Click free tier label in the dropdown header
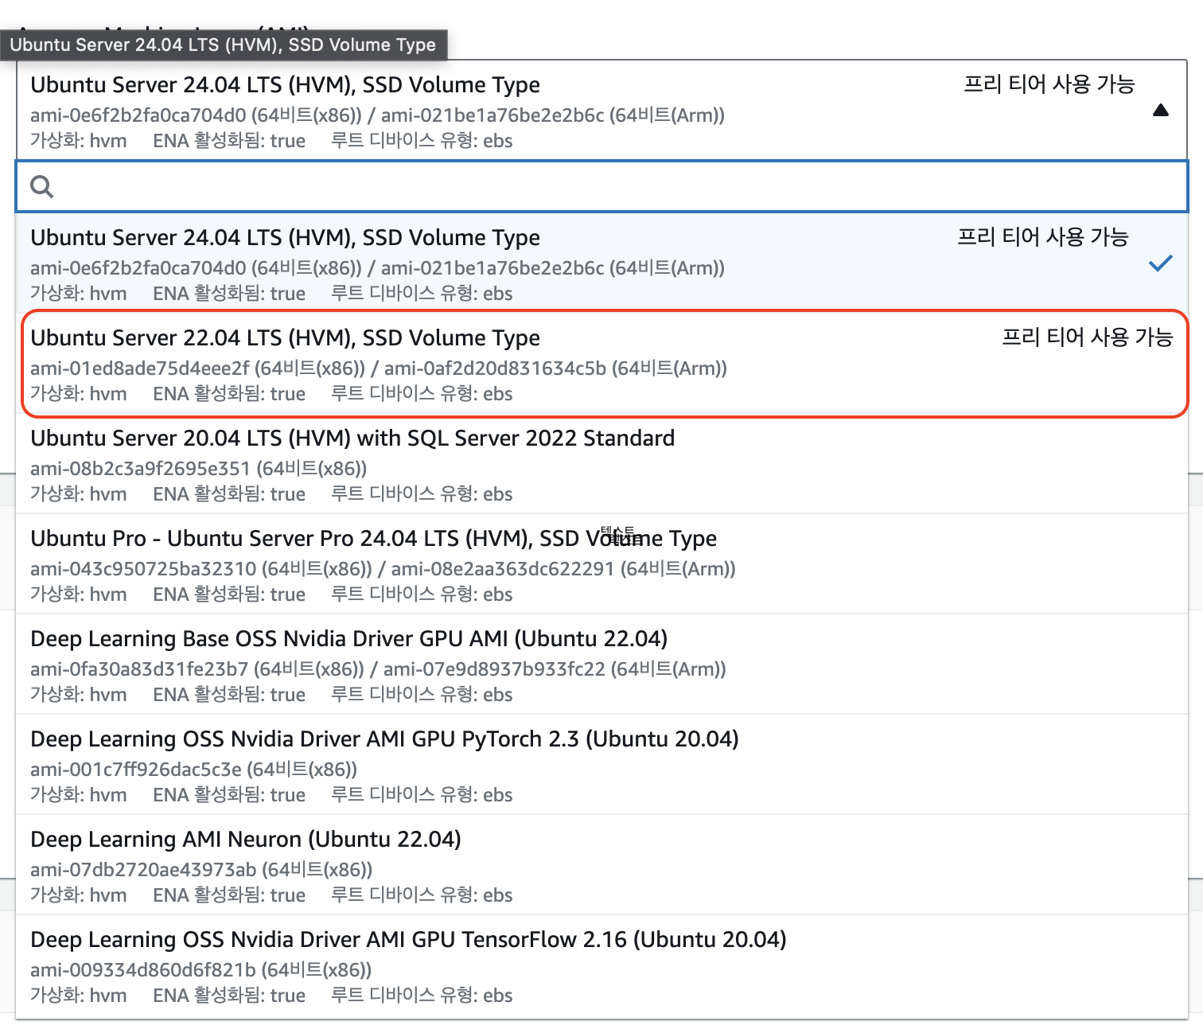 [x=1049, y=84]
